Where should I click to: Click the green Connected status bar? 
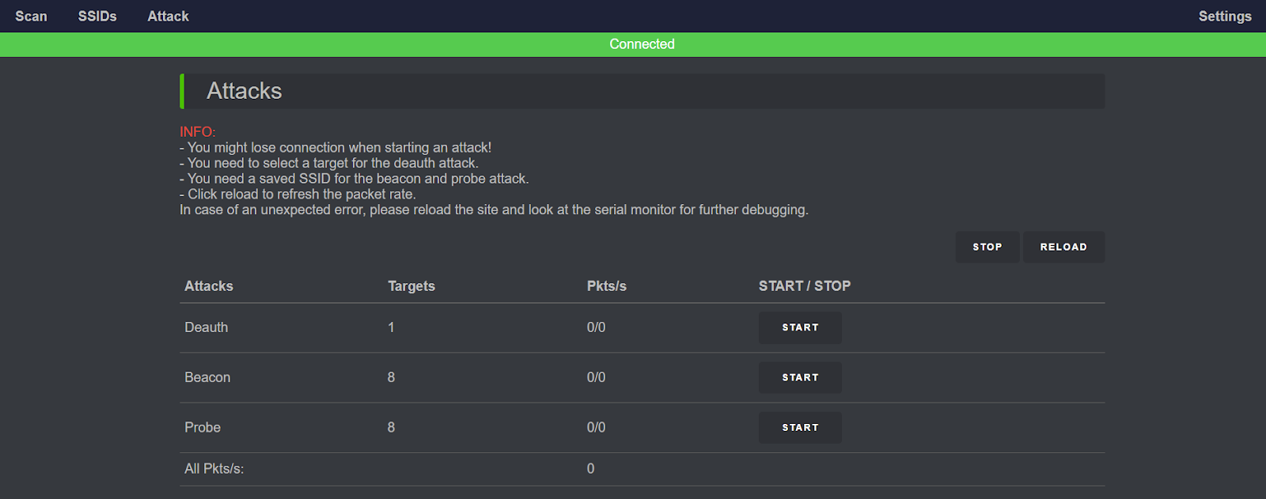(642, 44)
